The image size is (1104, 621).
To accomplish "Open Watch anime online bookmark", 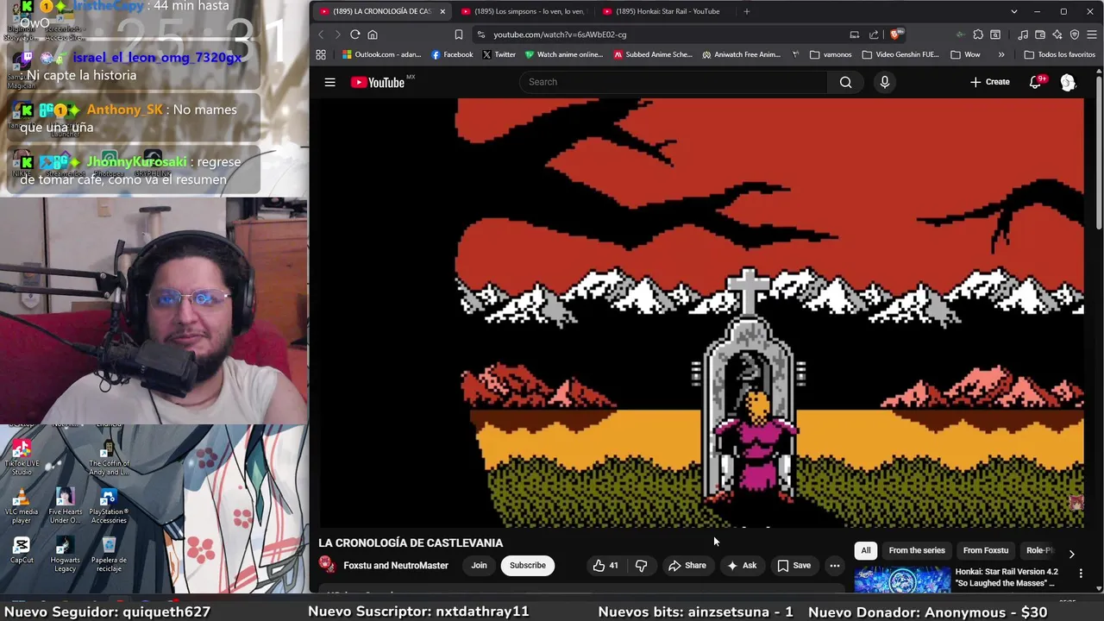I will 564,54.
